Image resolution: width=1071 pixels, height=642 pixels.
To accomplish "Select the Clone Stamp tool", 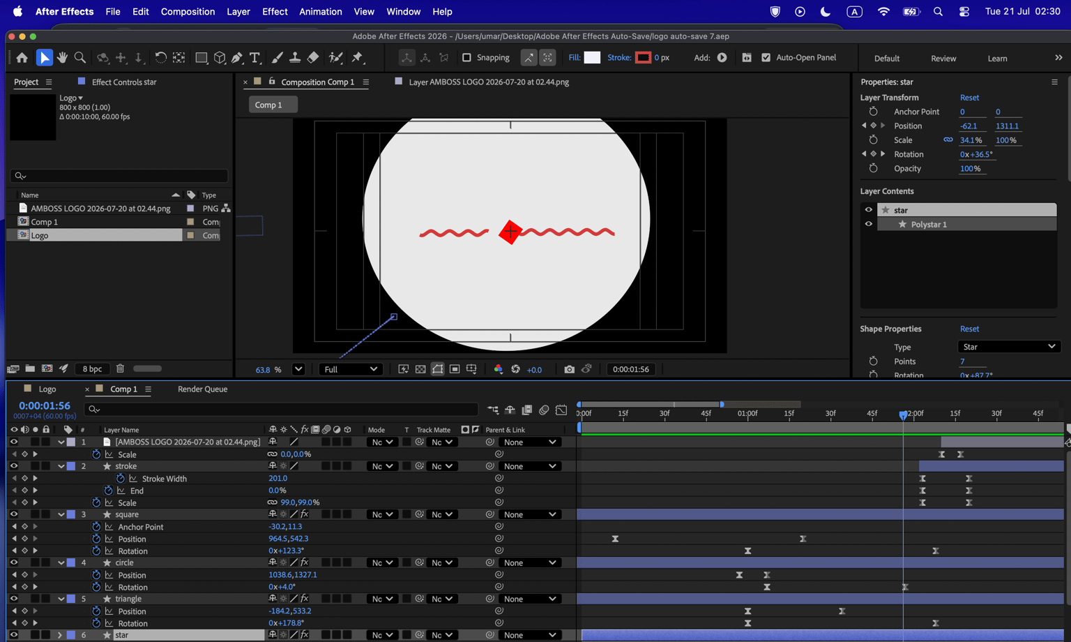I will point(295,58).
